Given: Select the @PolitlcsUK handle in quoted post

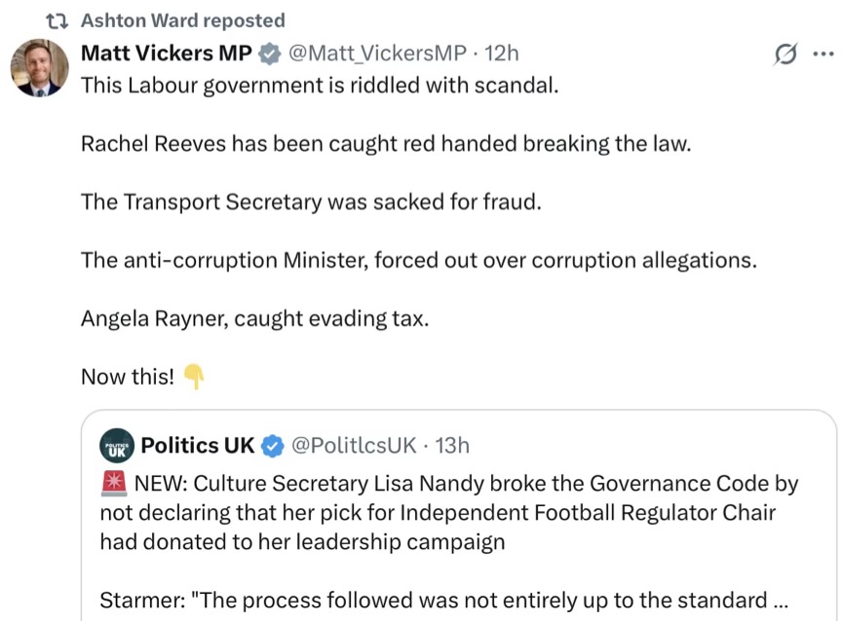Looking at the screenshot, I should tap(355, 446).
